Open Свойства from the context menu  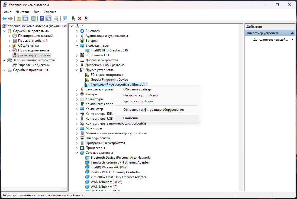tap(156, 118)
